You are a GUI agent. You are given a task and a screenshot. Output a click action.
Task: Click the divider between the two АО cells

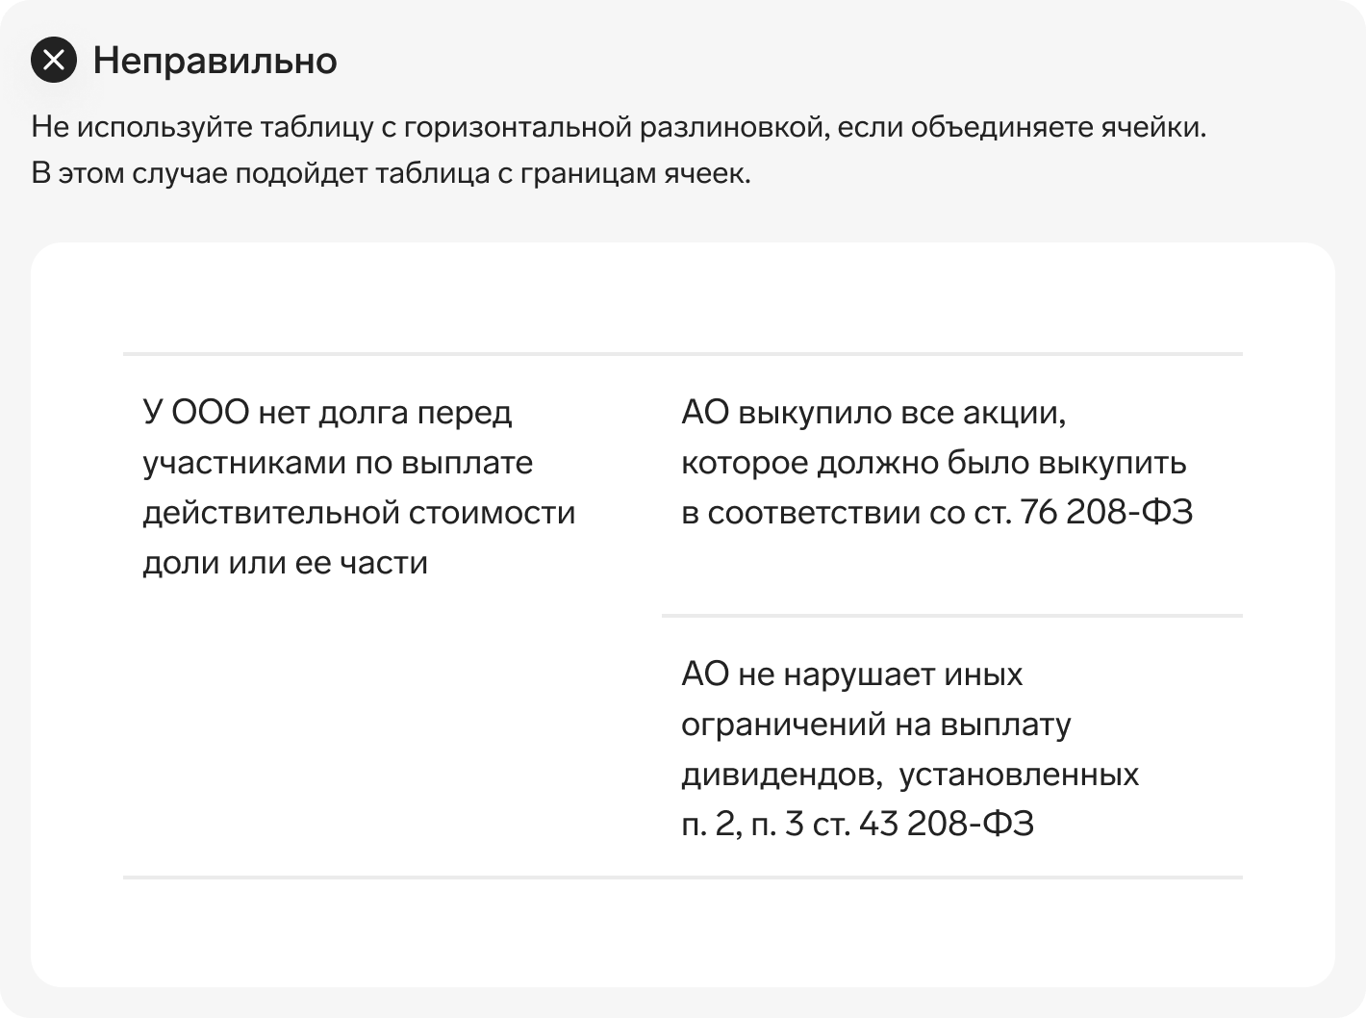[952, 616]
